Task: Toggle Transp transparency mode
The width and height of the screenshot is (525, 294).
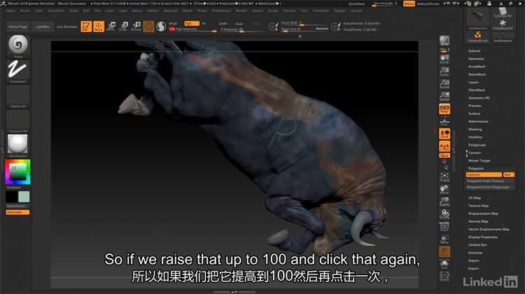Action: [444, 240]
